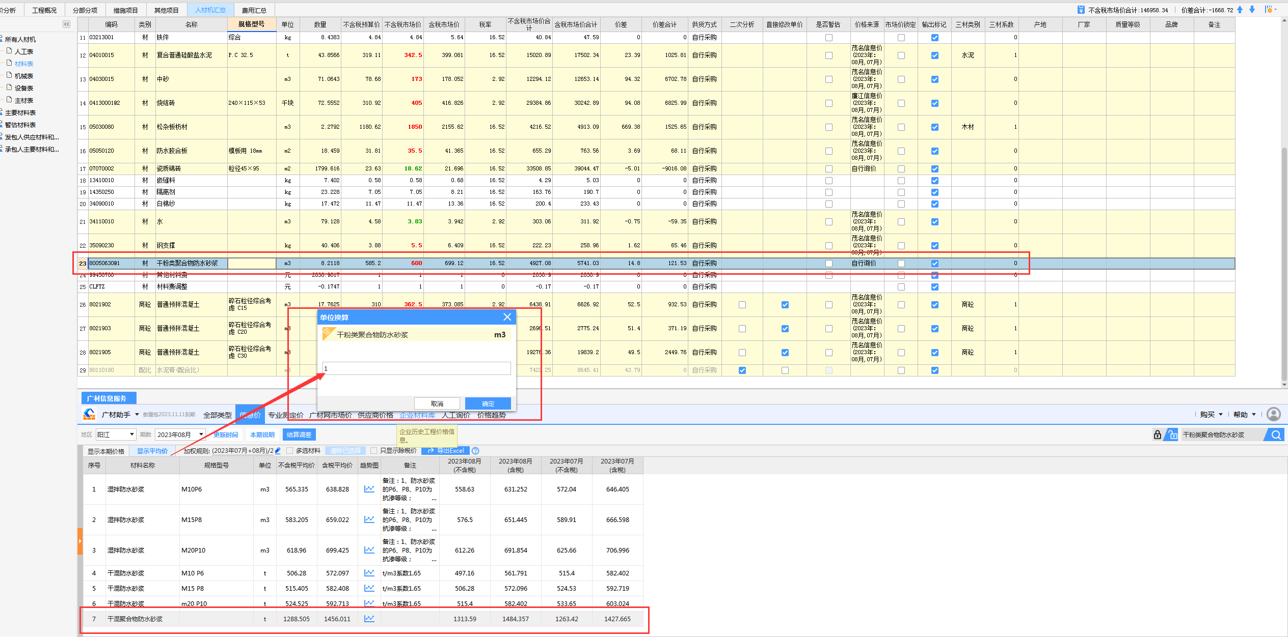The height and width of the screenshot is (637, 1288).
Task: Click the magnifier search button
Action: tap(1276, 435)
